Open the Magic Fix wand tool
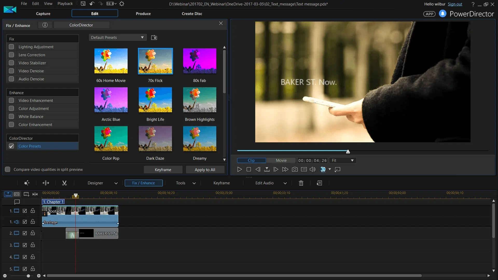The height and width of the screenshot is (280, 498). (26, 183)
